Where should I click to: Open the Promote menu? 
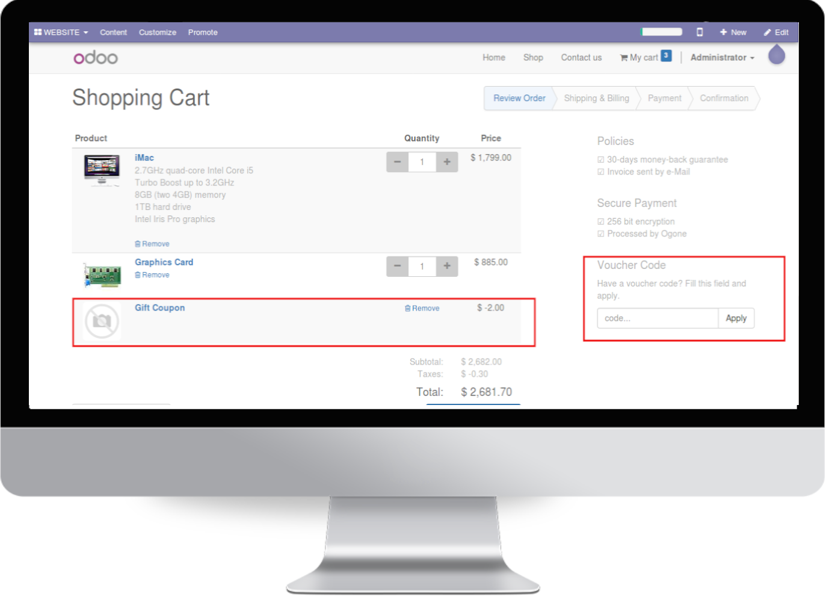coord(203,32)
